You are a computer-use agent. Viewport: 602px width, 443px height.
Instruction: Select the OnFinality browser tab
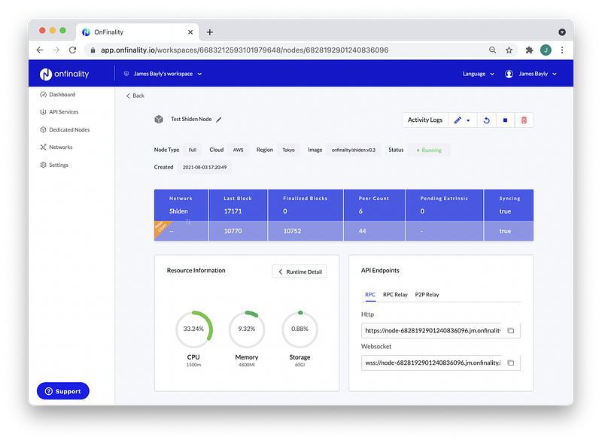click(138, 32)
